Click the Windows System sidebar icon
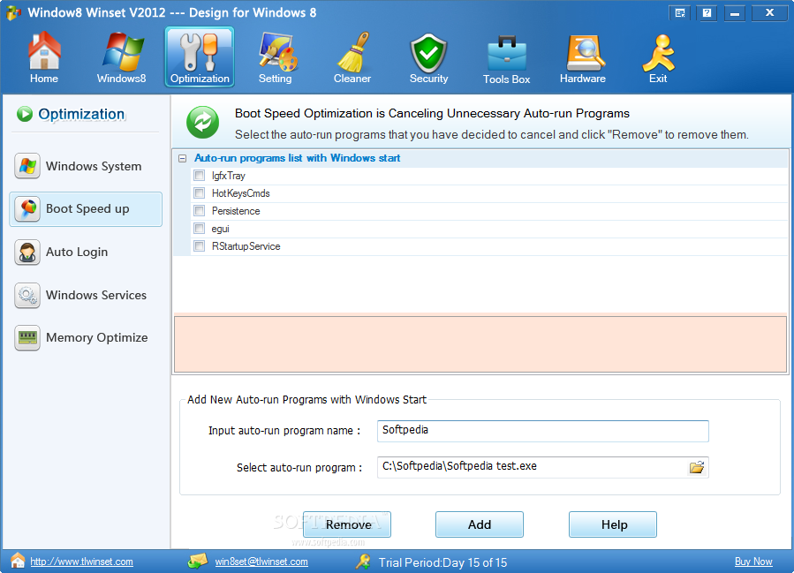Screen dimensions: 794x573 [27, 166]
